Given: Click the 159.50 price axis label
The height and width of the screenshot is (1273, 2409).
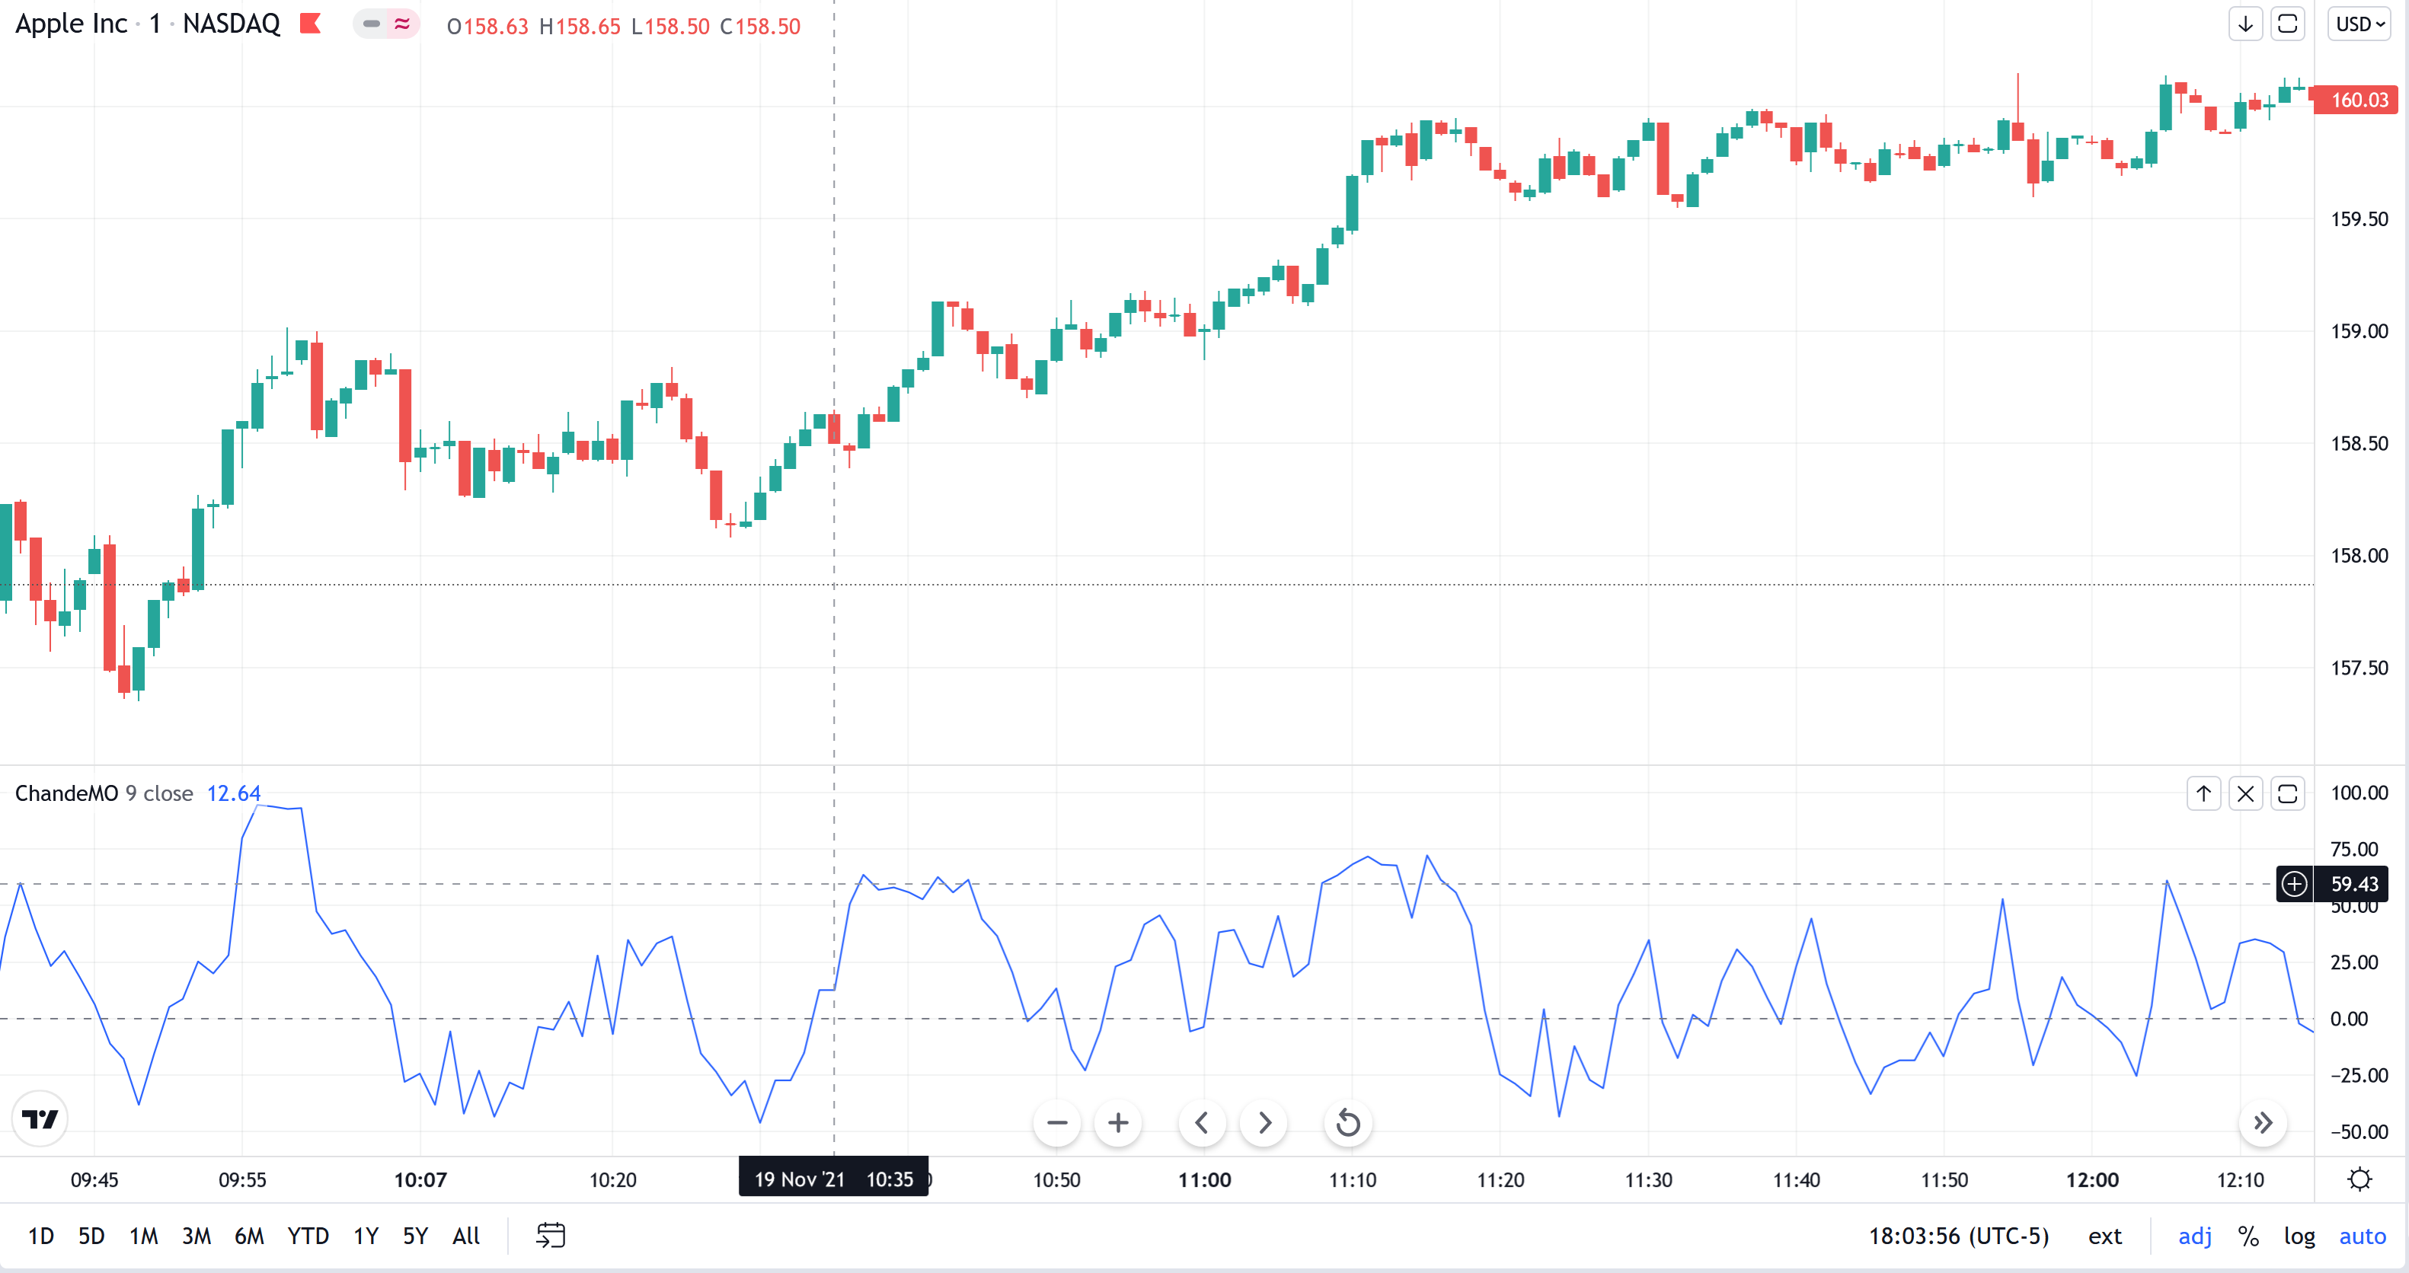Looking at the screenshot, I should pos(2359,219).
